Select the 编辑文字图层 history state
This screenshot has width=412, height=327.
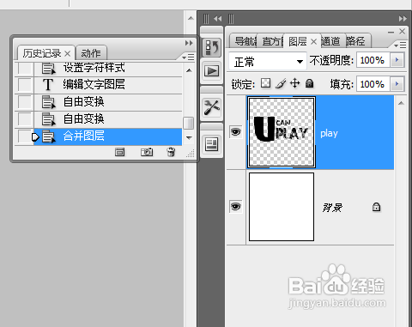coord(108,85)
